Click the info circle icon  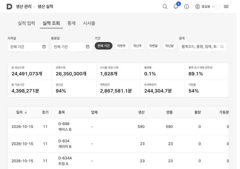(x=186, y=7)
